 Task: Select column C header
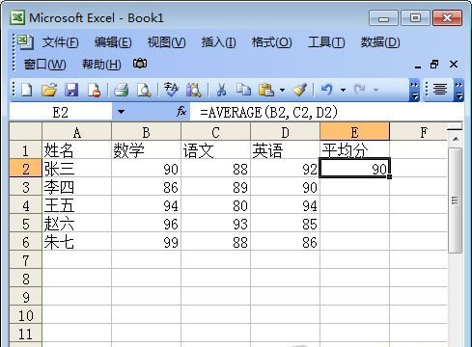215,132
